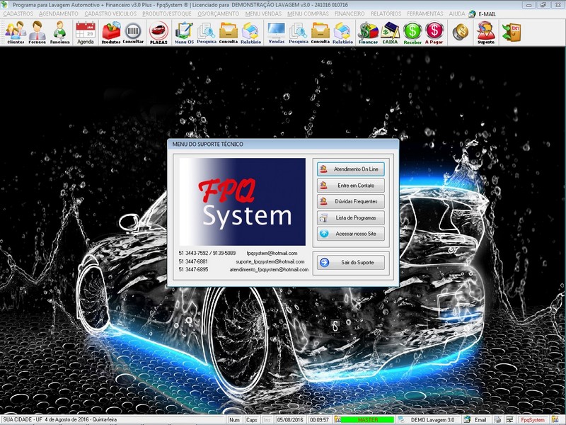Open the Clientes toolbar icon
566x425 pixels.
16,33
